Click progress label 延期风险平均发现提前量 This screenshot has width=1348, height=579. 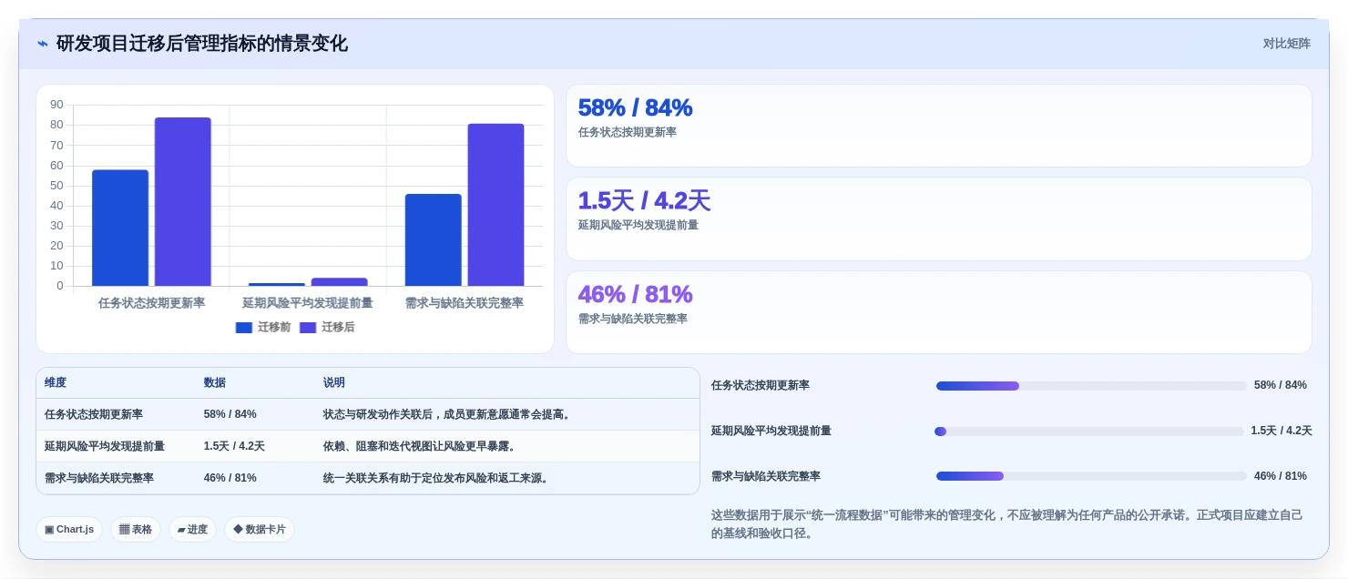[x=771, y=431]
